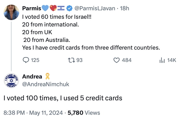Click the Andrea display name
The image size is (180, 120).
click(x=32, y=76)
